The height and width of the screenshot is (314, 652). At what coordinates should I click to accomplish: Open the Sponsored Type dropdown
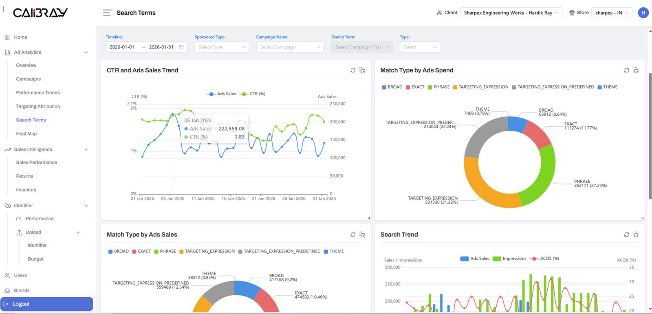(222, 47)
